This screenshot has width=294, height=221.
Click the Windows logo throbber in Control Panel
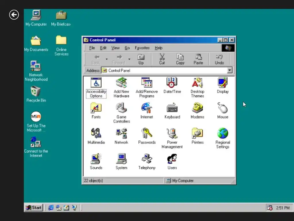click(228, 48)
